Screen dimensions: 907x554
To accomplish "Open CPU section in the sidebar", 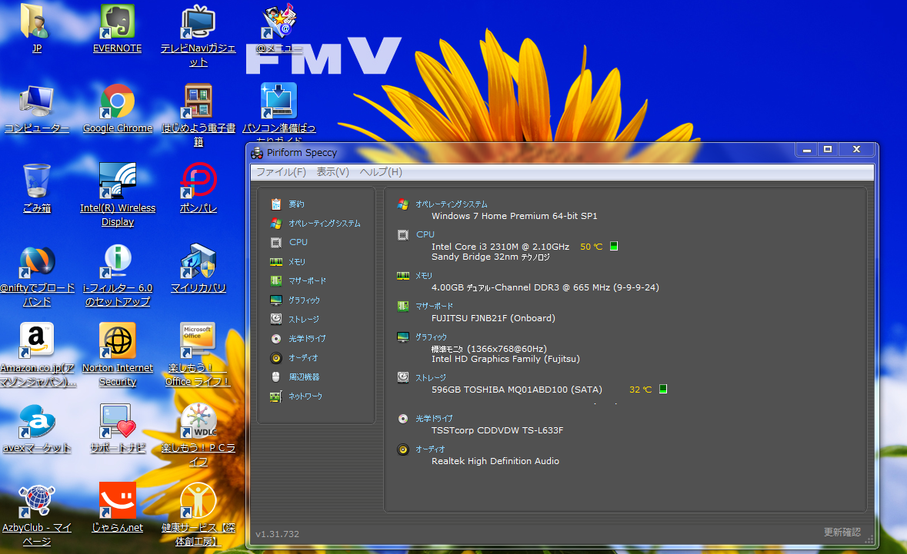I will tap(298, 242).
